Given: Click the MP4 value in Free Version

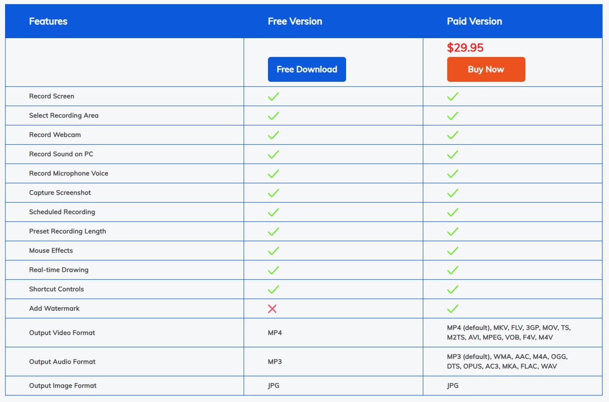Looking at the screenshot, I should [275, 333].
